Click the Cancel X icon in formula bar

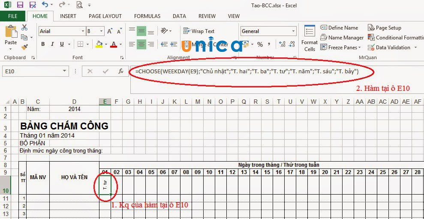click(90, 71)
